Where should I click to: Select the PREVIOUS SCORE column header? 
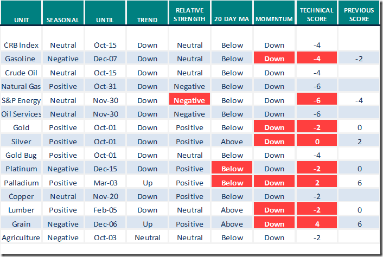point(359,15)
